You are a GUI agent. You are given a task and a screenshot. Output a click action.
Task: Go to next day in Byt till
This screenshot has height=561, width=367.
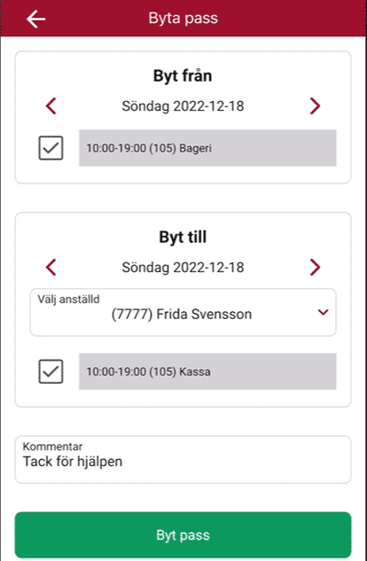(x=315, y=268)
